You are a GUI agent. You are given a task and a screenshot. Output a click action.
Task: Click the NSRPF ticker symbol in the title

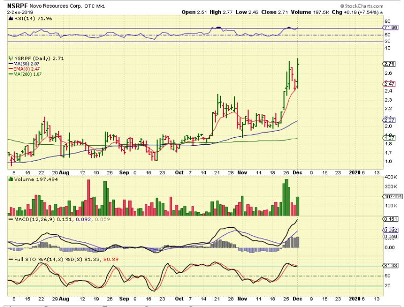point(17,6)
